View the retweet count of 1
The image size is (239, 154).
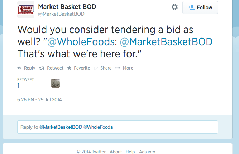coord(19,86)
